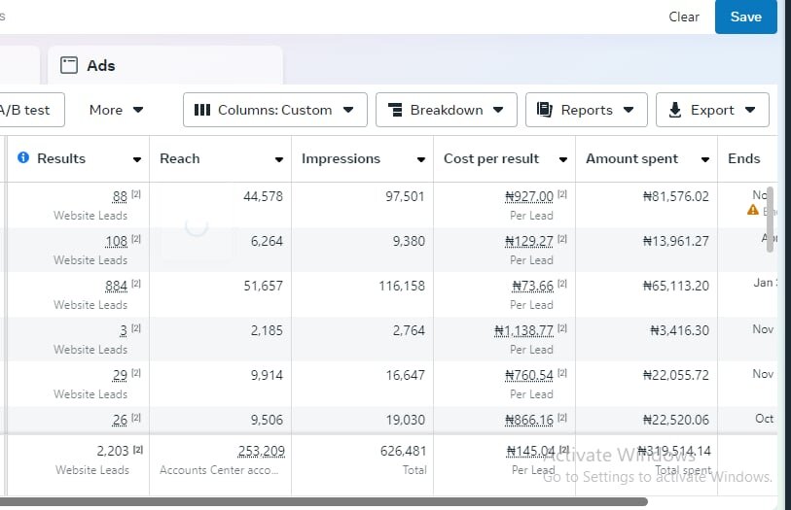Click the Ads tab panel icon
The image size is (791, 510).
point(68,66)
